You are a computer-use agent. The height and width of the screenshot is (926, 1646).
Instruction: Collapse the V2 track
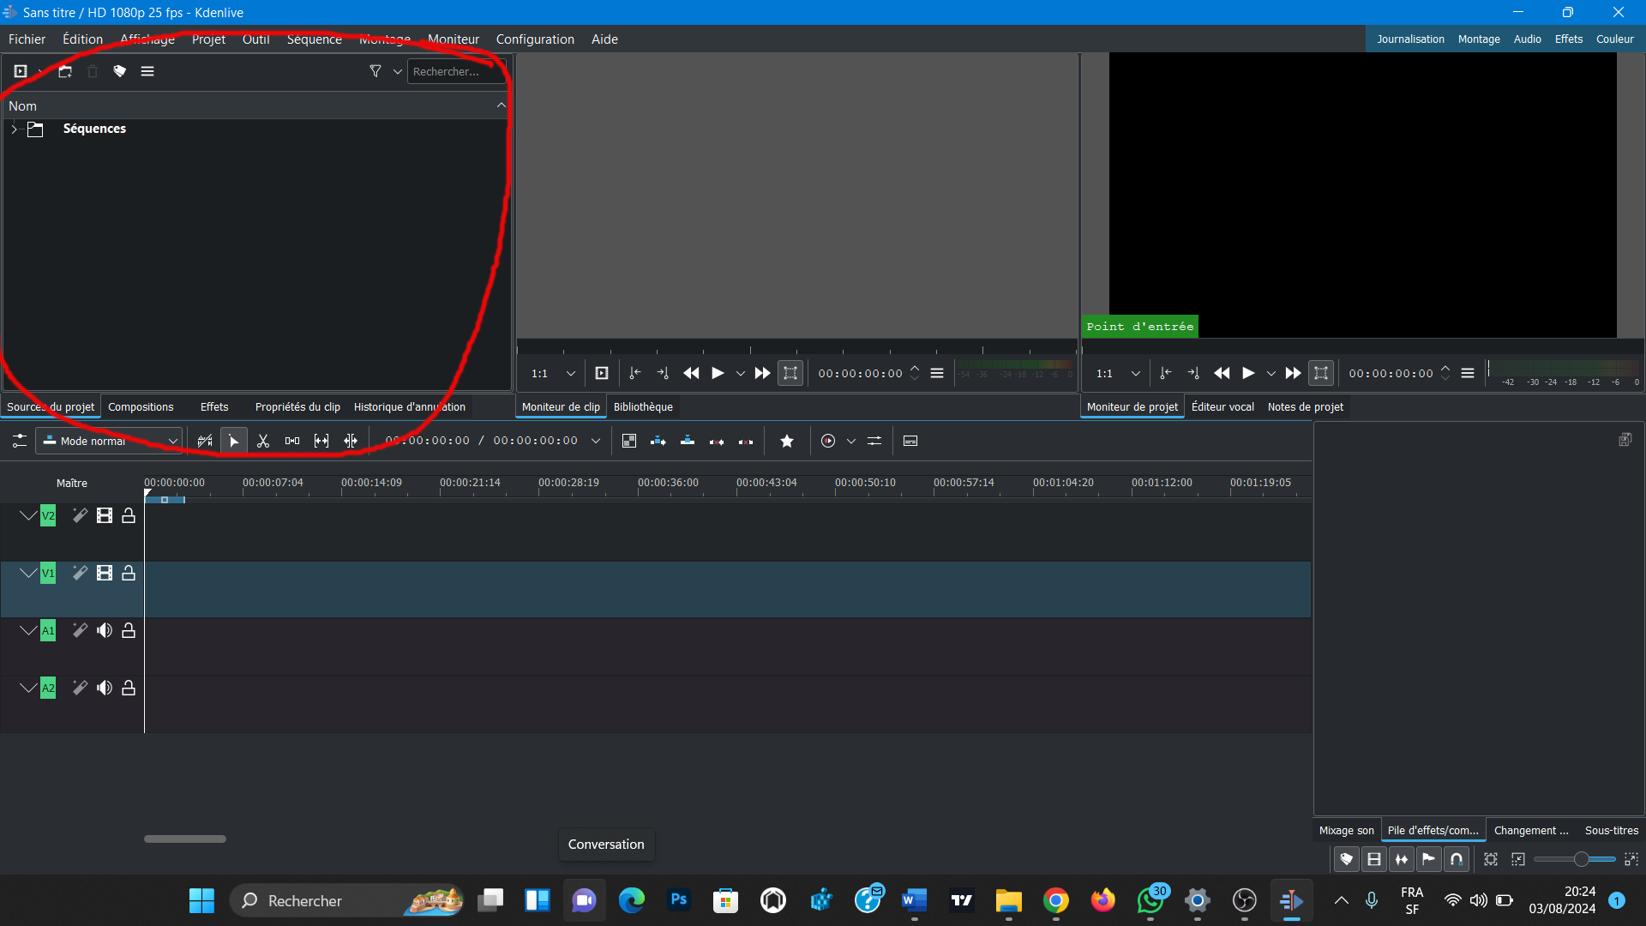(28, 515)
